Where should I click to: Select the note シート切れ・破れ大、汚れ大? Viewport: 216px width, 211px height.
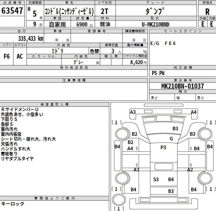28,139
